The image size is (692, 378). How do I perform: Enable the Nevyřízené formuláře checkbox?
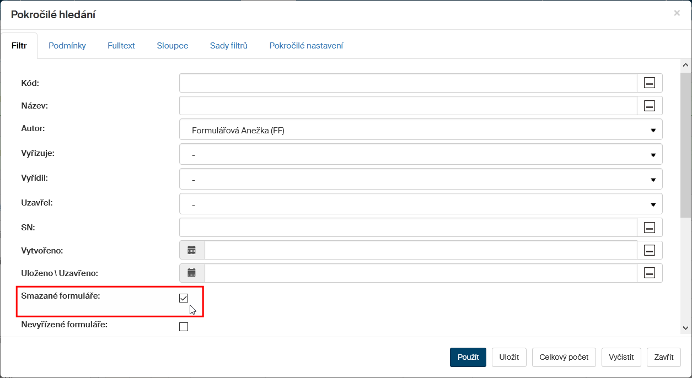(x=184, y=327)
